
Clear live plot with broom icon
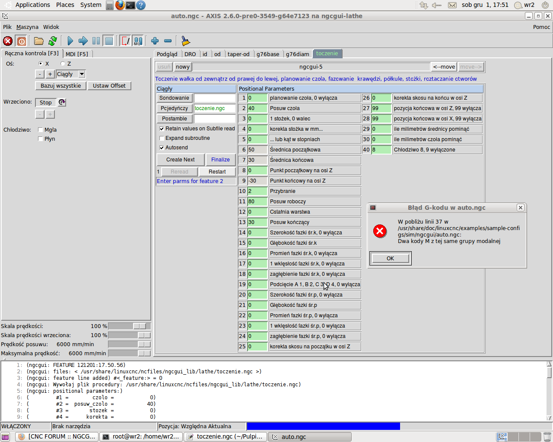[185, 41]
